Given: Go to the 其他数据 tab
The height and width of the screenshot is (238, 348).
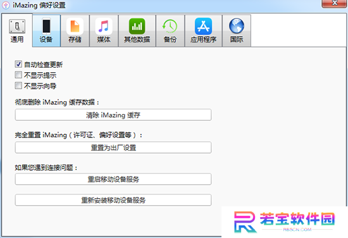Looking at the screenshot, I should pyautogui.click(x=137, y=30).
